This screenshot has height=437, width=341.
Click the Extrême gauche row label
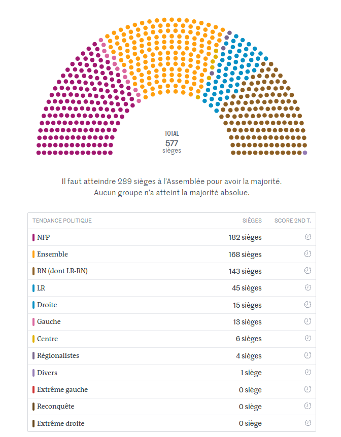pyautogui.click(x=62, y=389)
